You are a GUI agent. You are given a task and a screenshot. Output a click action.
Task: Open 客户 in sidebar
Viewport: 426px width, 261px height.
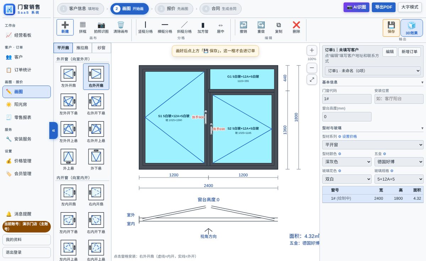pyautogui.click(x=27, y=57)
